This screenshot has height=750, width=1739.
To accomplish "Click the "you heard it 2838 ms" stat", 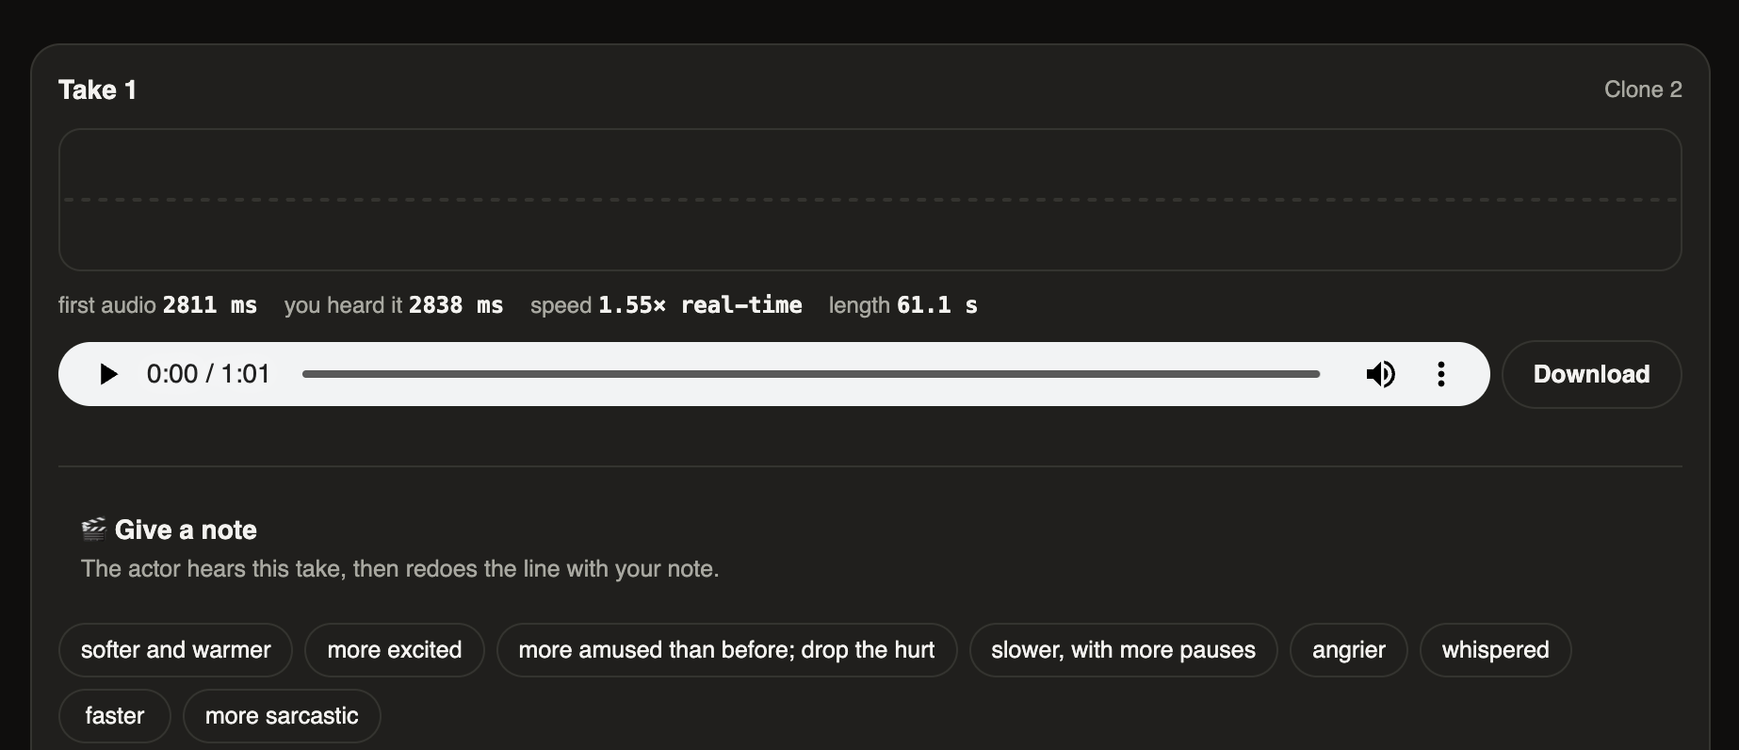I will pyautogui.click(x=394, y=305).
